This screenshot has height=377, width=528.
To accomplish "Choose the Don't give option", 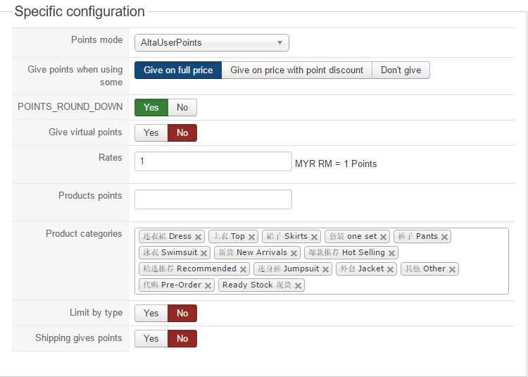I will click(401, 70).
